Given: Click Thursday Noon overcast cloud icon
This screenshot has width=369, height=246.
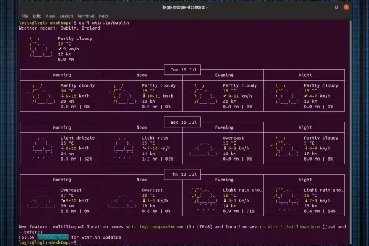Looking at the screenshot, I should click(122, 201).
